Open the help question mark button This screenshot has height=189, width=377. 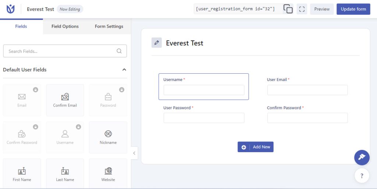(x=362, y=176)
